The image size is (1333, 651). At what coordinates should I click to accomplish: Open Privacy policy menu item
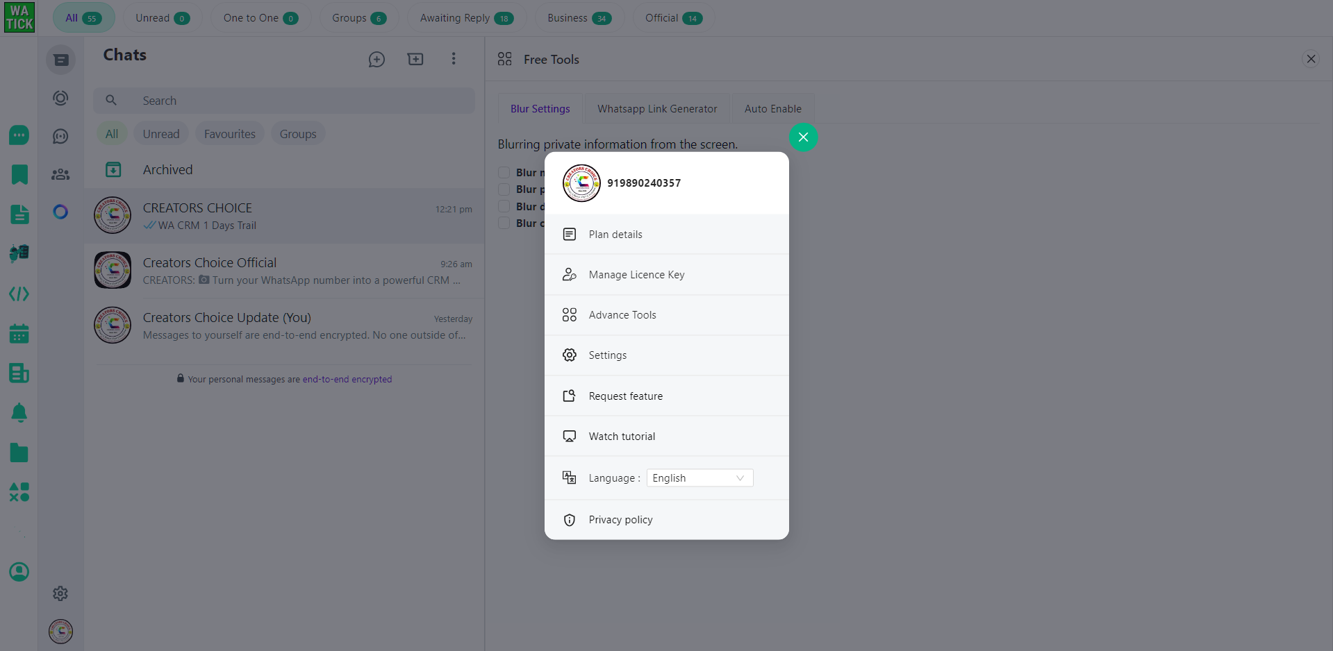667,520
